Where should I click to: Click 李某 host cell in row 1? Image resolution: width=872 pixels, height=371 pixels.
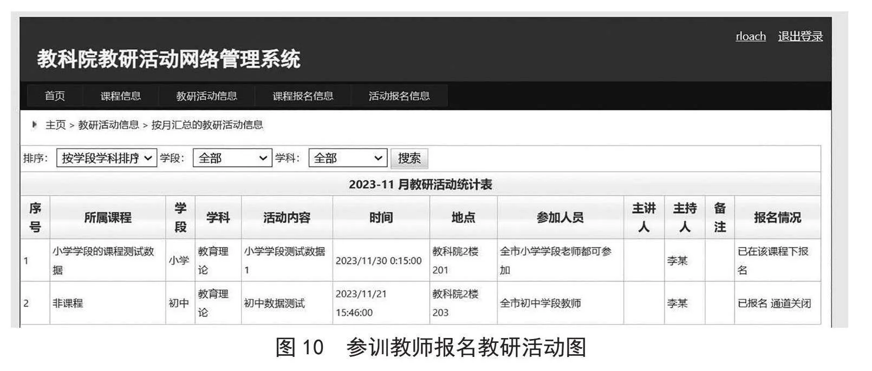(x=685, y=260)
